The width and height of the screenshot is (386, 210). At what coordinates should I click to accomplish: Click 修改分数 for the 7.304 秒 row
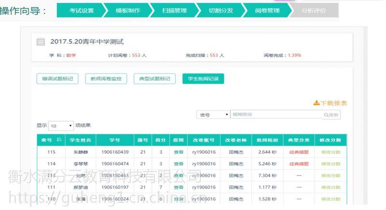[x=331, y=176]
